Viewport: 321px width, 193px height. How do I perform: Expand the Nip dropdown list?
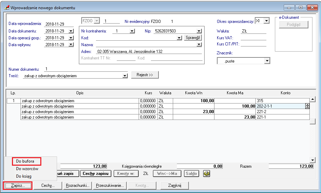click(x=199, y=31)
